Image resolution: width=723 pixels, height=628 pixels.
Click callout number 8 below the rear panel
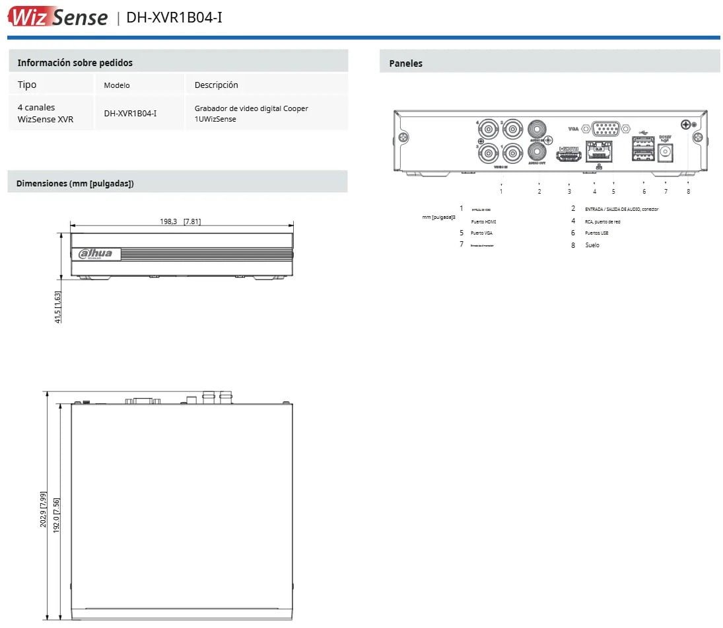point(689,191)
